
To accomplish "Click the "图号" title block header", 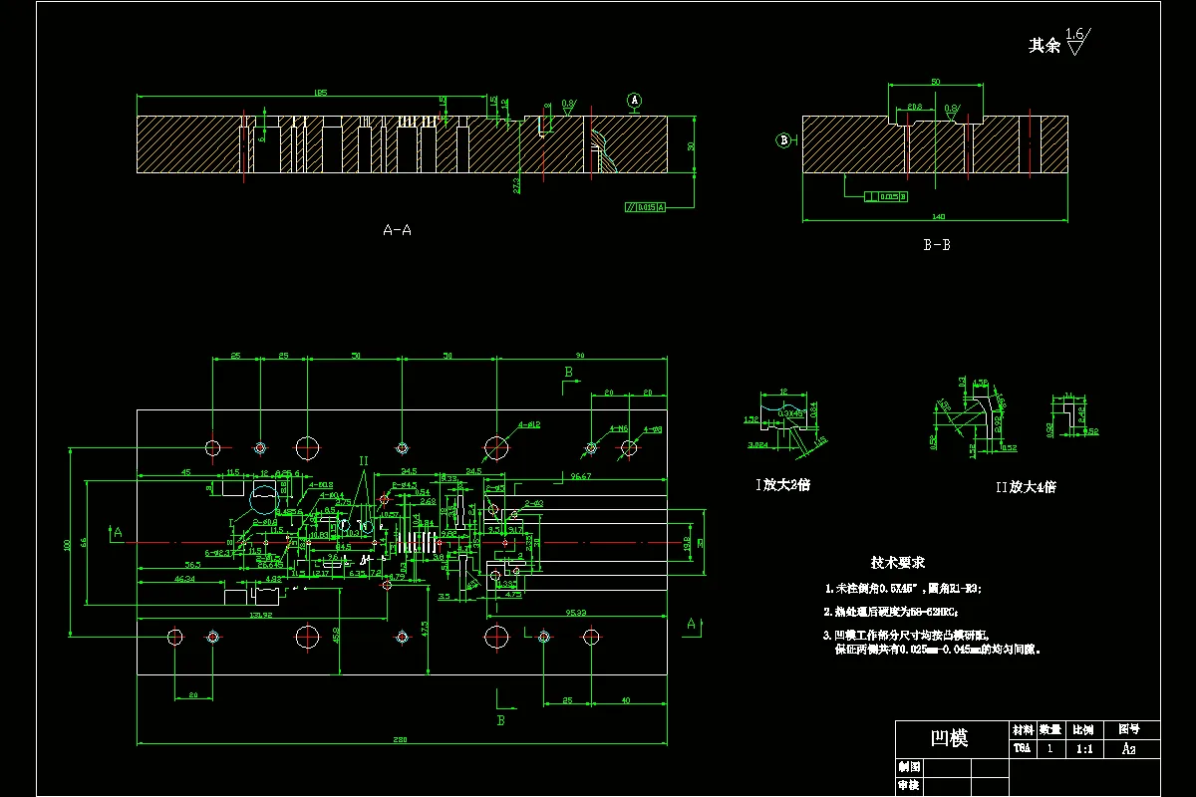I will 1129,729.
